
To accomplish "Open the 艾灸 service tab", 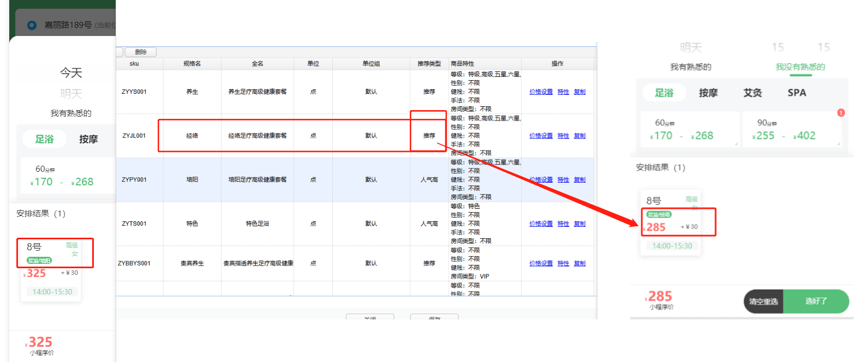I will [752, 93].
